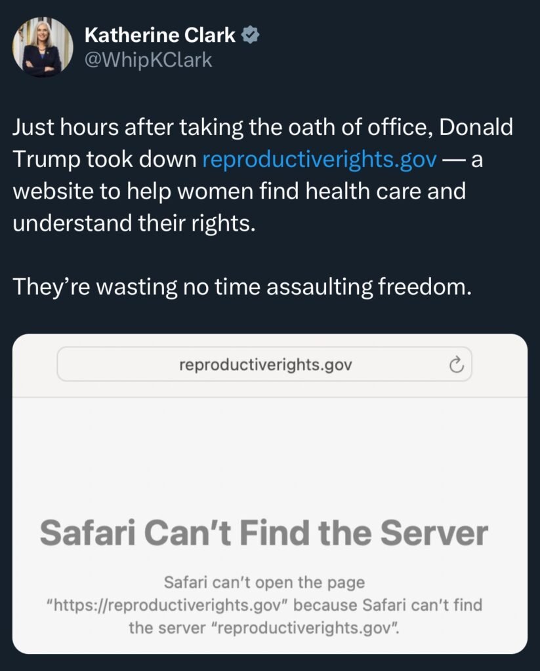
Task: Click the line "understand their rights."
Action: click(x=134, y=223)
